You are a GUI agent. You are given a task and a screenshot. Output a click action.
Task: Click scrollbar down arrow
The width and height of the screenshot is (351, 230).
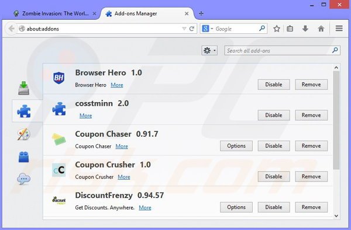point(336,216)
